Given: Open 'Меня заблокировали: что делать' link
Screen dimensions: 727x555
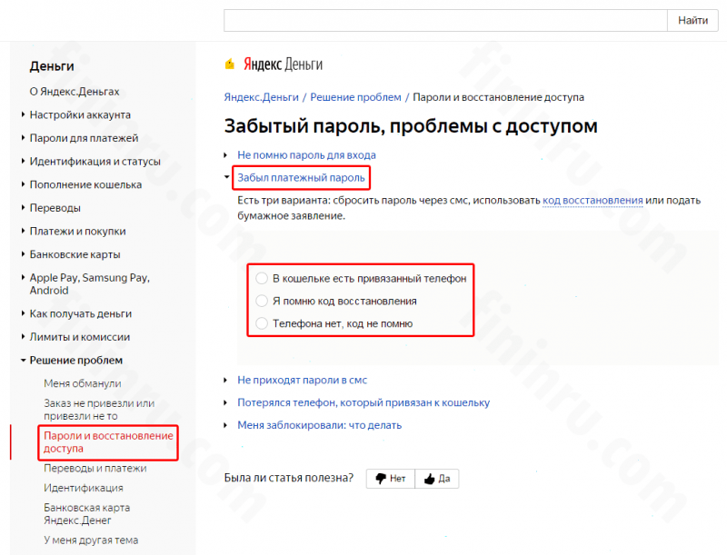Looking at the screenshot, I should coord(320,425).
